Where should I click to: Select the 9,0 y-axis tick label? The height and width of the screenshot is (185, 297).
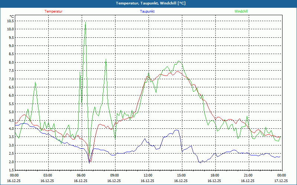coord(11,46)
